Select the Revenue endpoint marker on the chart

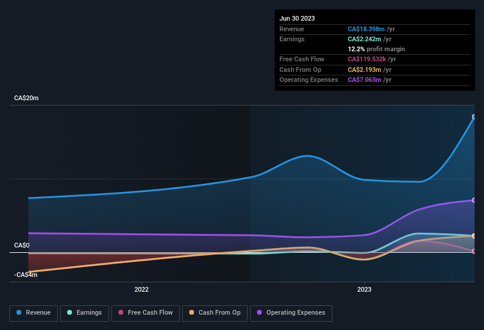(474, 117)
